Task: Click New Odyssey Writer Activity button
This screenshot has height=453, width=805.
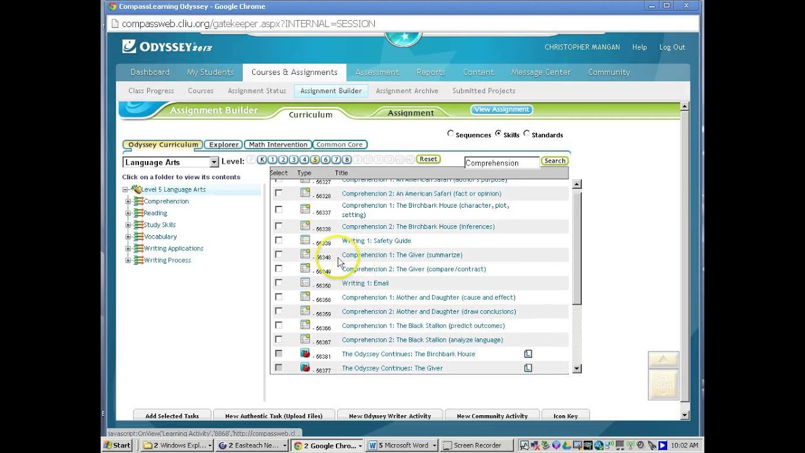Action: tap(390, 415)
